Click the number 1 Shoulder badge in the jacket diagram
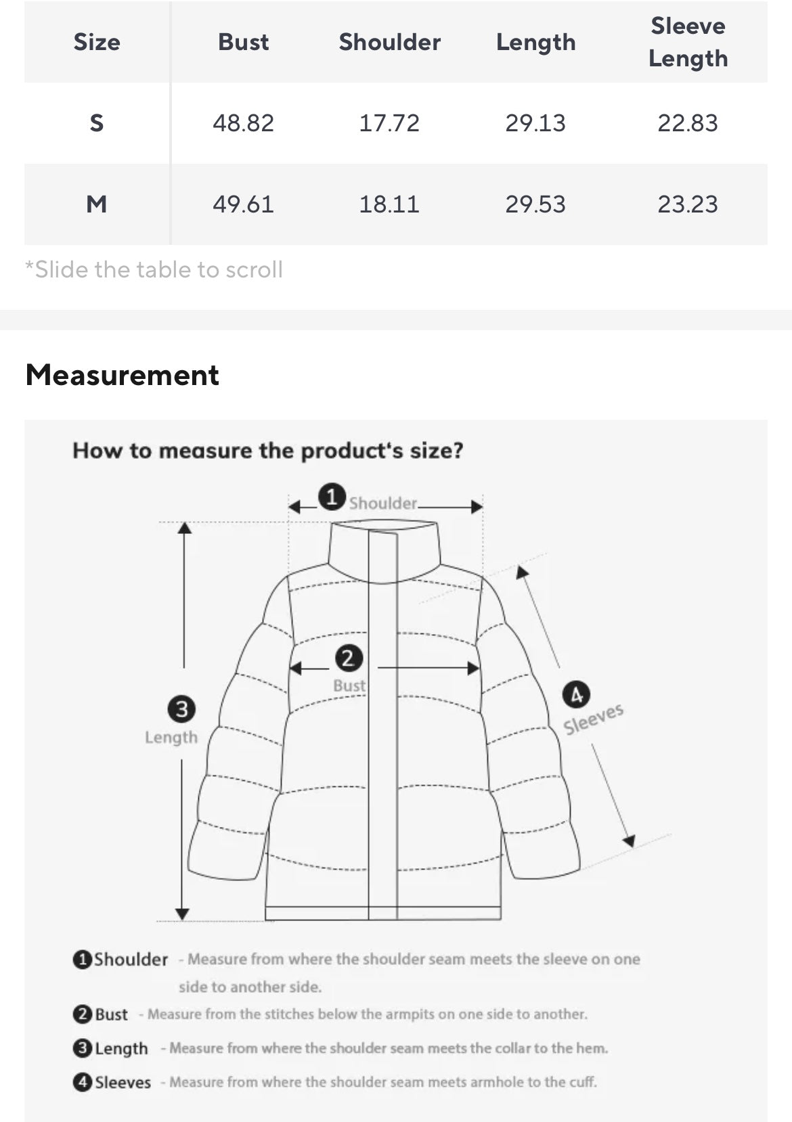Screen dimensions: 792x1122 332,497
